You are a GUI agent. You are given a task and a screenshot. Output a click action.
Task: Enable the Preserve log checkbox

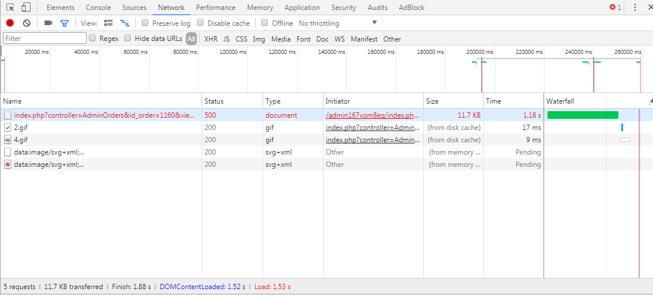145,23
